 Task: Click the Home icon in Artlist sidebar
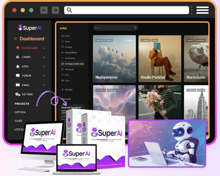click(63, 36)
